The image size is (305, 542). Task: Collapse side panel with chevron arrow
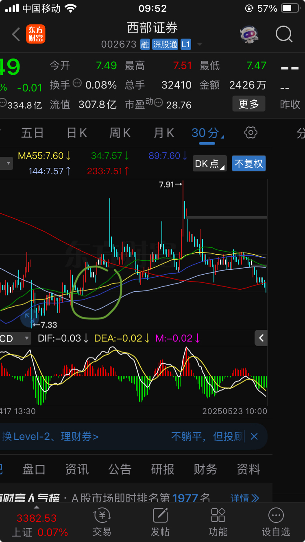pyautogui.click(x=261, y=338)
